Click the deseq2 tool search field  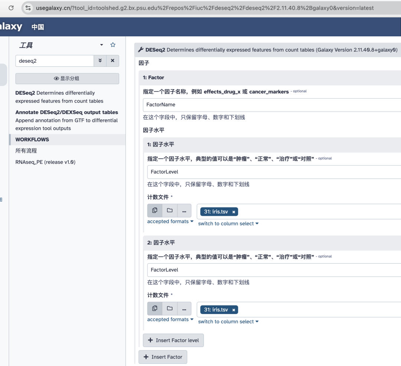click(x=55, y=61)
